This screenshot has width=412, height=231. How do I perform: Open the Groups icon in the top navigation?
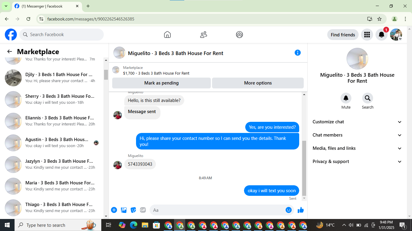coord(239,35)
